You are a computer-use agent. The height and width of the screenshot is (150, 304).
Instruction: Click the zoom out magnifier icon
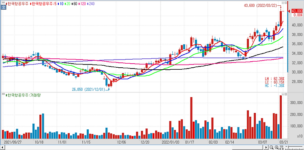(272, 148)
